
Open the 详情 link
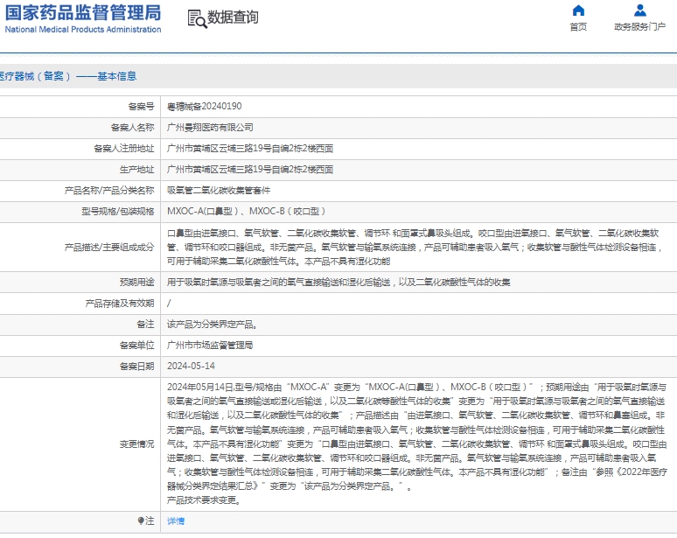coord(176,521)
